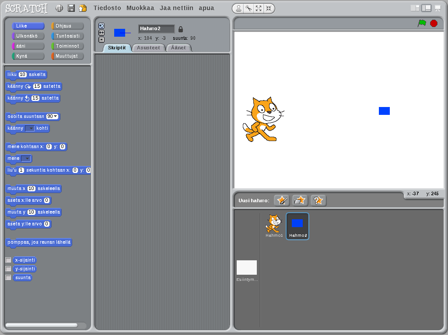
Task: Select the Muuttujat block category
Action: click(67, 56)
